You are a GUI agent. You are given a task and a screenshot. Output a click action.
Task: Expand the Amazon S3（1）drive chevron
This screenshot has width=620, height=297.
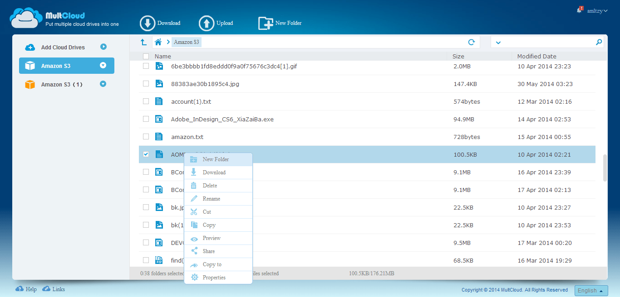pyautogui.click(x=103, y=84)
